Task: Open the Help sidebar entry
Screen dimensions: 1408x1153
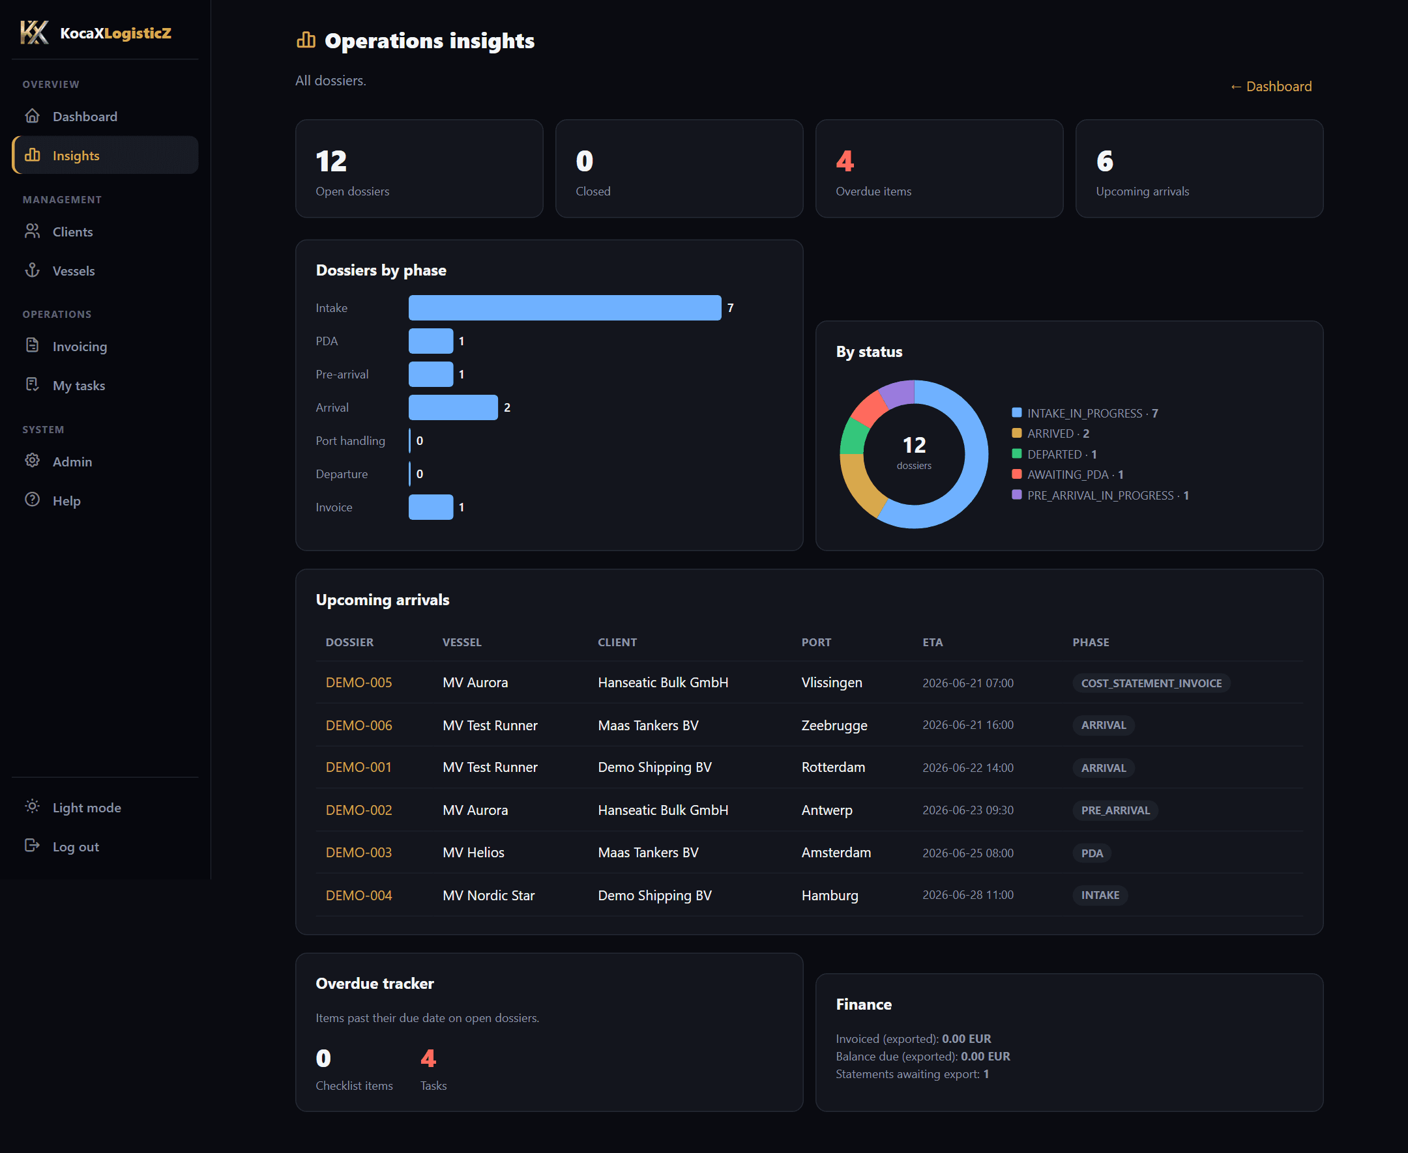Action: [x=105, y=500]
